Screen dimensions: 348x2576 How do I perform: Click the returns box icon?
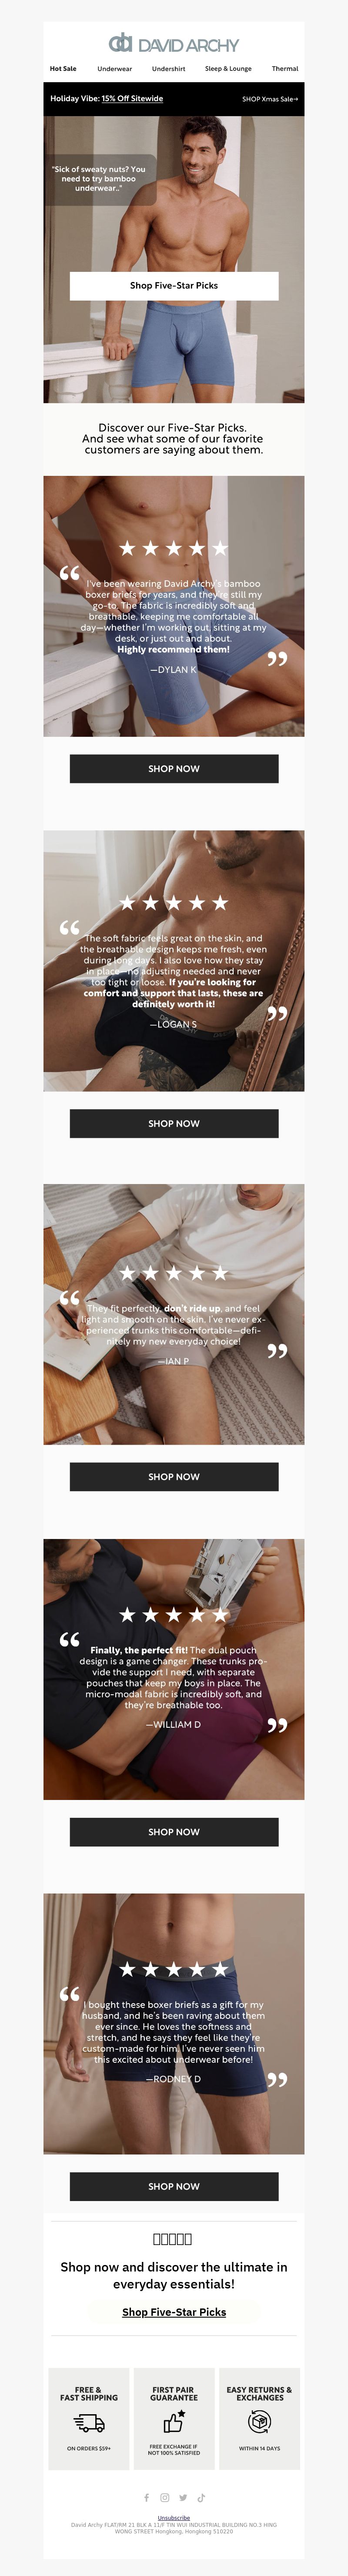(x=259, y=2421)
